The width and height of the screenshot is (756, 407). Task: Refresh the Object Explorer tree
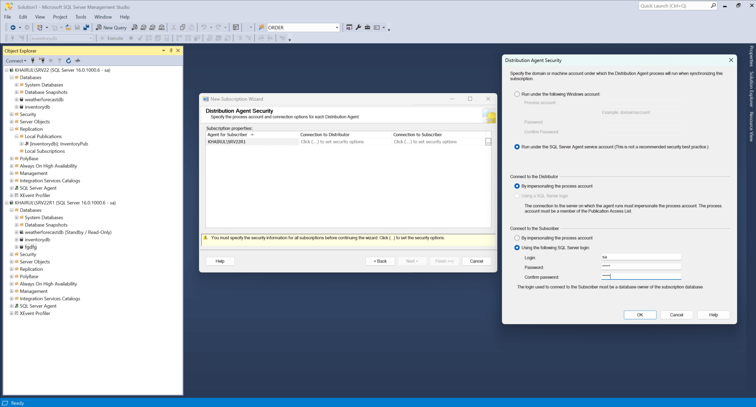(69, 61)
